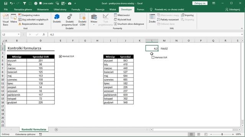Click the filter funnel icon in quick access
The width and height of the screenshot is (245, 137).
[24, 3]
